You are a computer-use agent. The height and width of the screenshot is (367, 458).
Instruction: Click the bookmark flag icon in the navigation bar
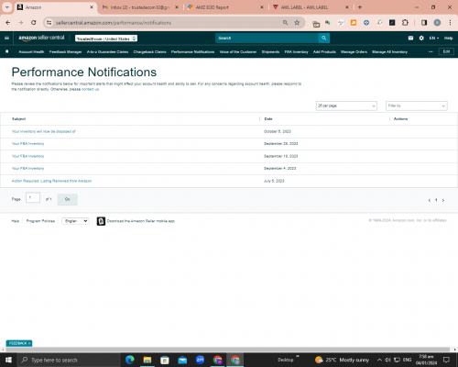click(7, 51)
